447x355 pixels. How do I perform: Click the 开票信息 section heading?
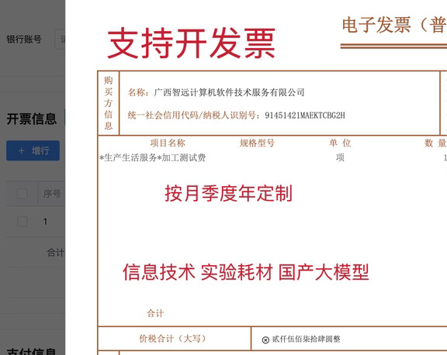(32, 119)
